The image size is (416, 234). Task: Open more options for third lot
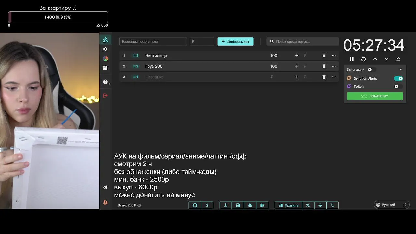pos(334,77)
